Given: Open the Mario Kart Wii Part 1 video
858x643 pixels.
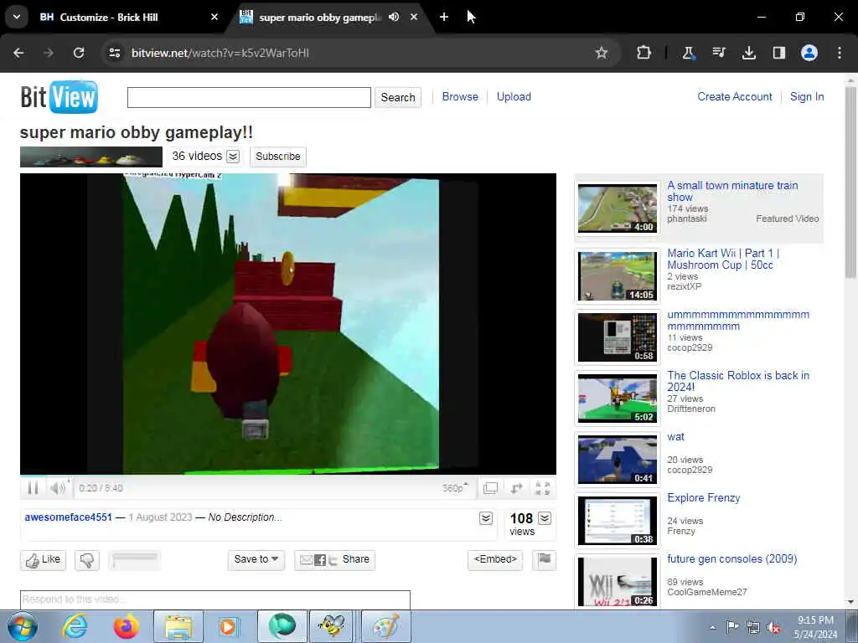Looking at the screenshot, I should [x=723, y=260].
